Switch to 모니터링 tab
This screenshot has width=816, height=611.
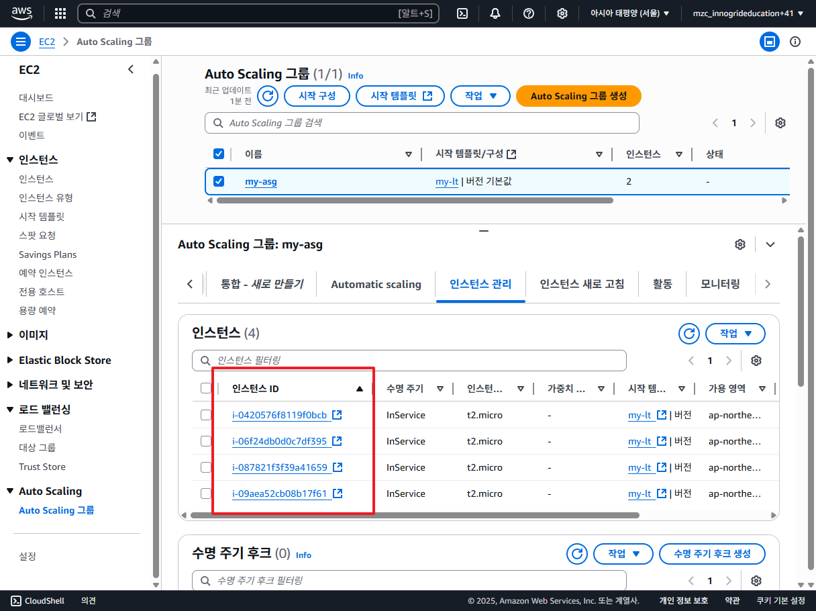pos(721,285)
